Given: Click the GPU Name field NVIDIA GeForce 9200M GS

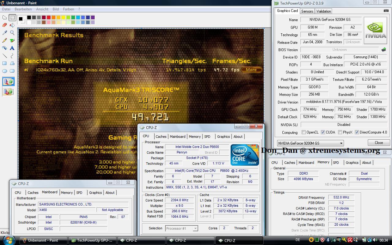Looking at the screenshot, I should click(331, 20).
